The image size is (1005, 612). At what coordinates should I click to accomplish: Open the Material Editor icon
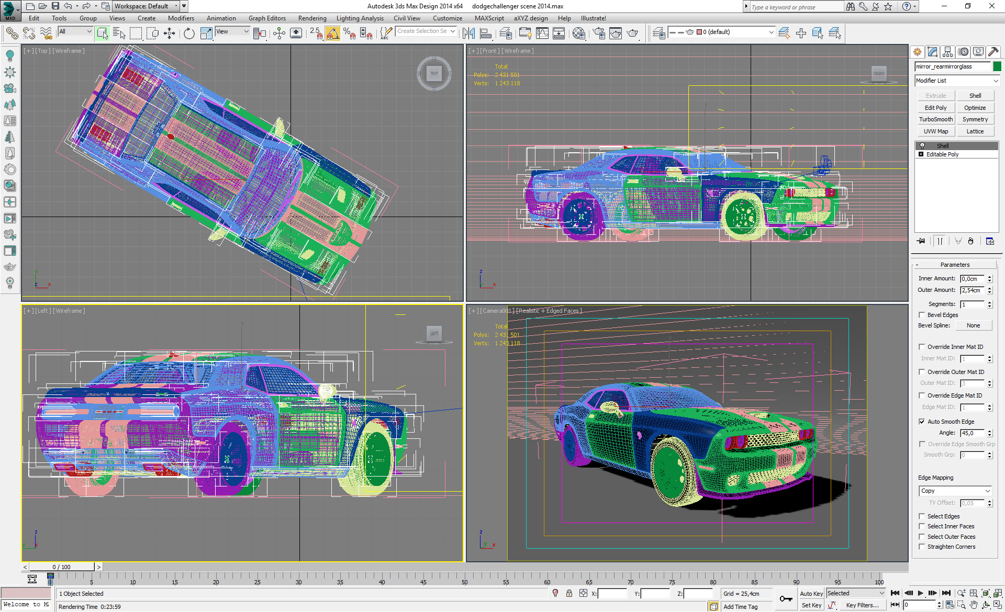click(579, 33)
